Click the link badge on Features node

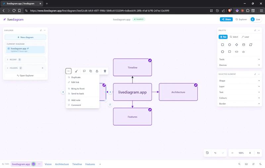150,110
